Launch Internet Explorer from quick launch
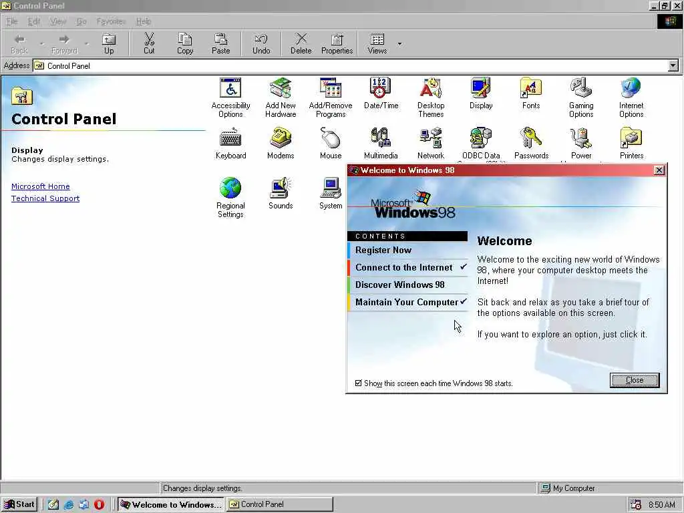The width and height of the screenshot is (684, 513). [69, 505]
